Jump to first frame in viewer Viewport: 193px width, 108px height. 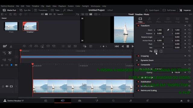(117, 46)
